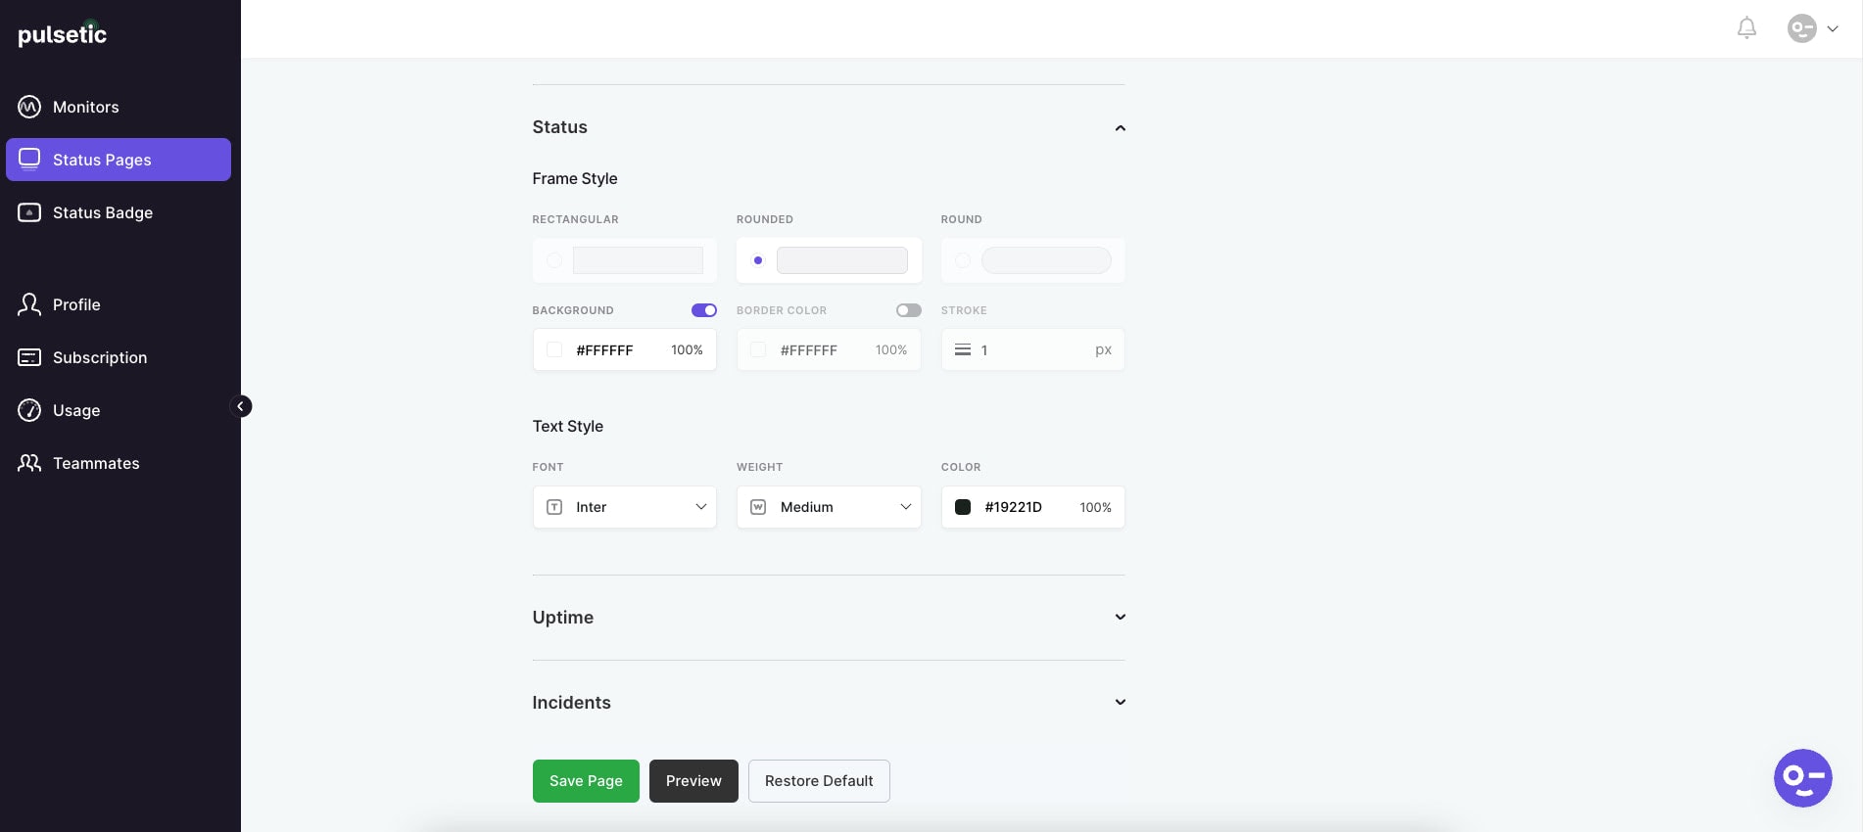Screen dimensions: 1863x832
Task: Click the border color swatch
Action: pyautogui.click(x=758, y=349)
